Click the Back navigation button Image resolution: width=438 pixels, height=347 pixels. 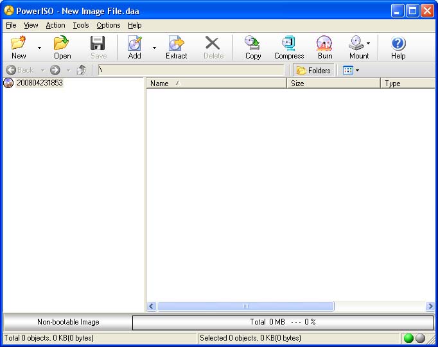20,70
